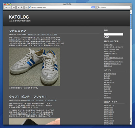Click the blue vertical scrollbar thumb
This screenshot has height=128, width=135.
pyautogui.click(x=131, y=21)
